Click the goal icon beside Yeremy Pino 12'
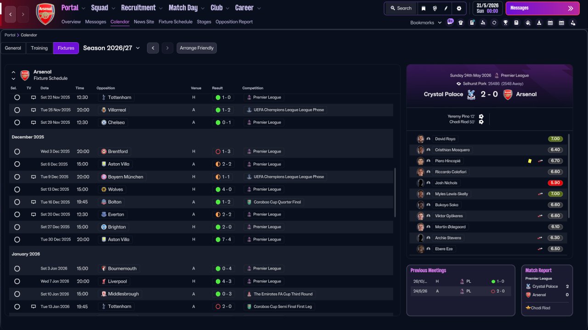 [x=481, y=116]
